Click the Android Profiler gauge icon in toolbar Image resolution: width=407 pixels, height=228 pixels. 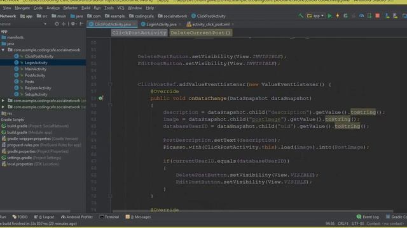click(362, 16)
